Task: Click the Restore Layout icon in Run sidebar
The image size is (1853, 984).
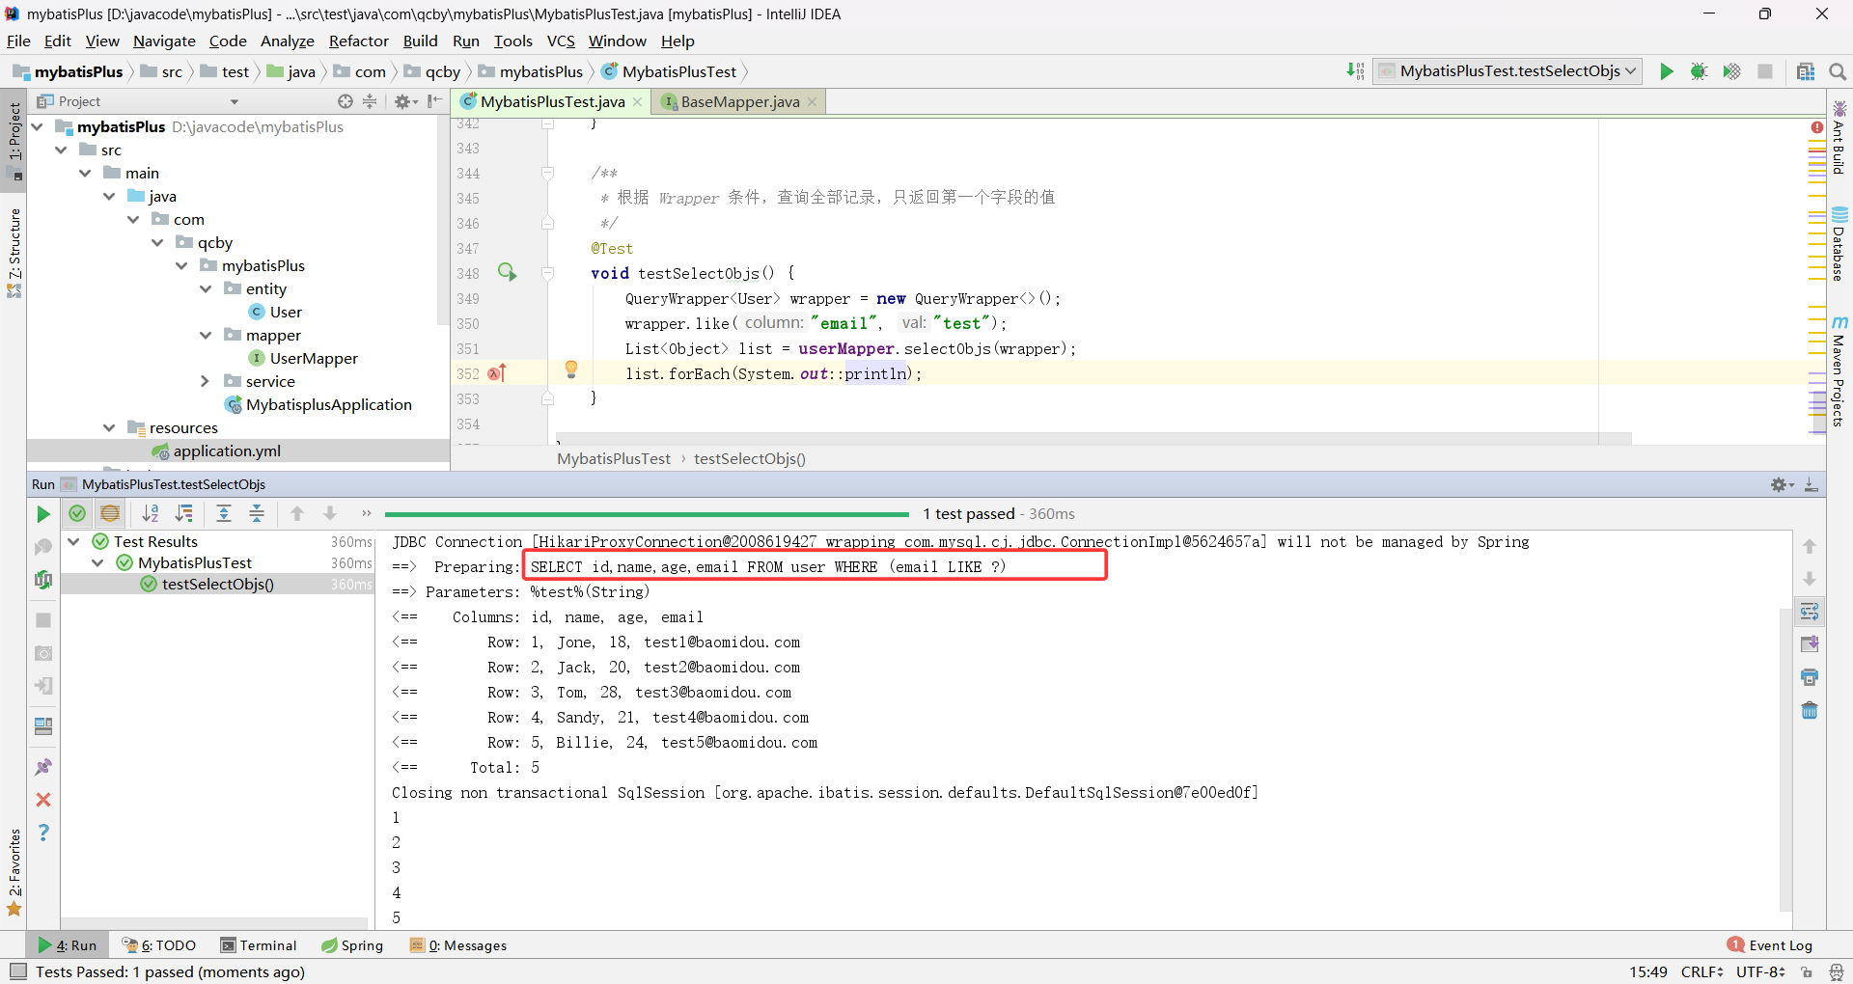Action: [43, 726]
